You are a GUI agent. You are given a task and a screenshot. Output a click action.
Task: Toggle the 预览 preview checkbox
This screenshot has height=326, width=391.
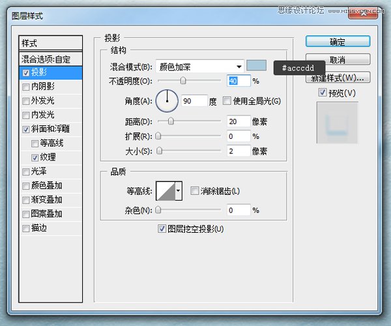click(x=322, y=93)
